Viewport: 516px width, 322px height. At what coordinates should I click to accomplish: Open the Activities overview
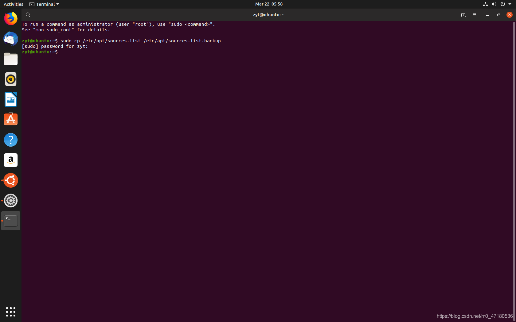tap(14, 4)
